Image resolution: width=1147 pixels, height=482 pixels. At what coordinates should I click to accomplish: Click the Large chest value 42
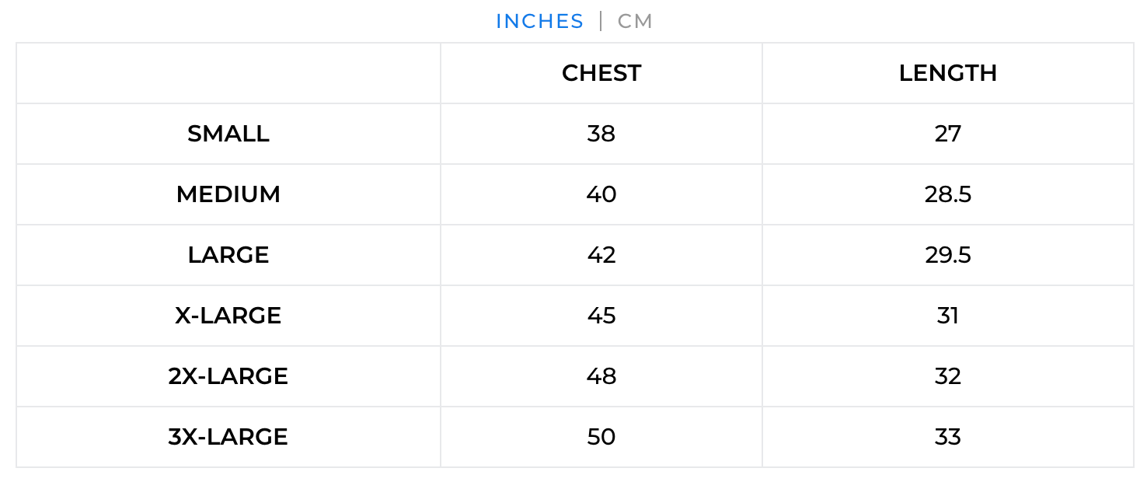coord(601,255)
